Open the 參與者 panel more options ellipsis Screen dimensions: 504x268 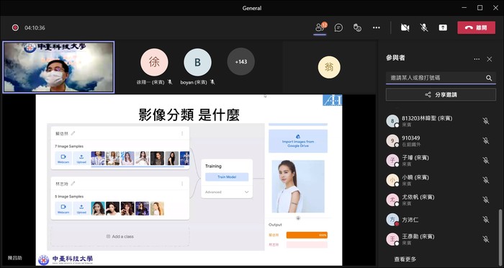pos(477,59)
